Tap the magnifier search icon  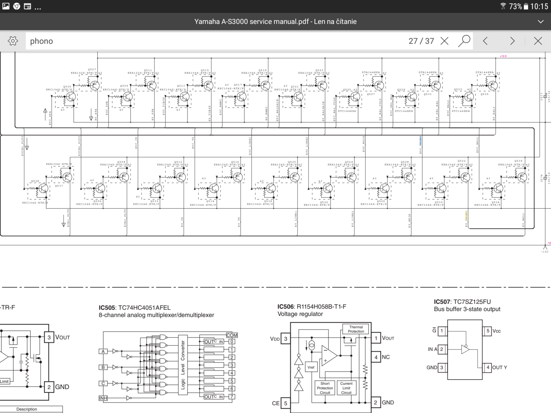tap(464, 41)
